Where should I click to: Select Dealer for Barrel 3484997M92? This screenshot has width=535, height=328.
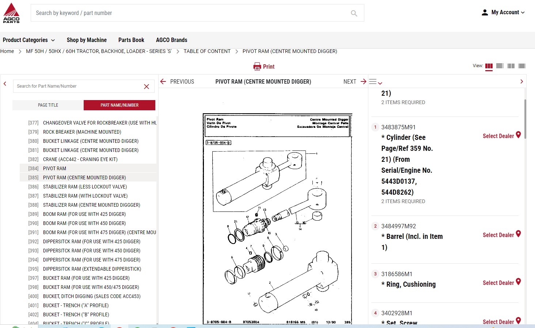point(498,235)
